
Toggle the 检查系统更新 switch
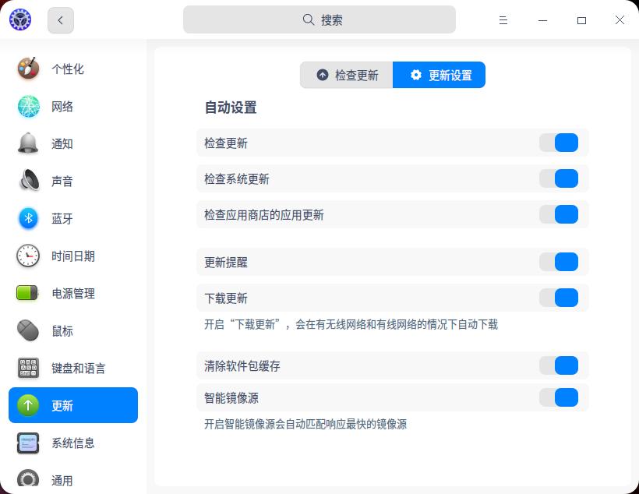(x=558, y=178)
